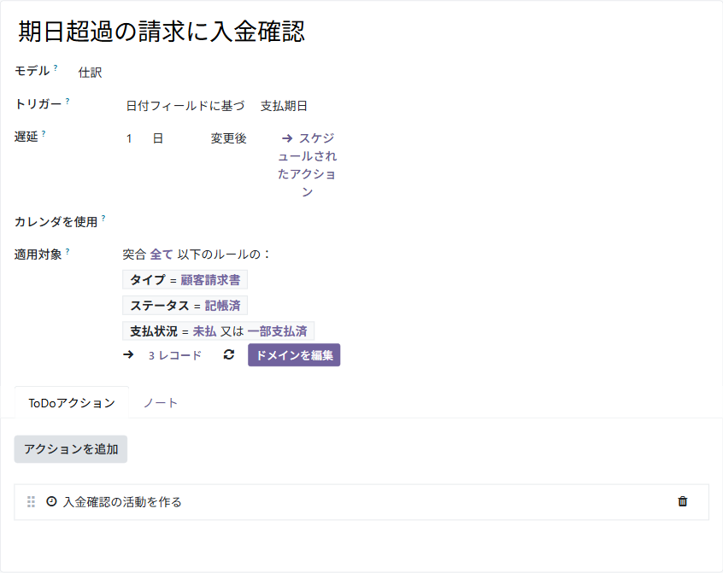Screen dimensions: 723x573
Task: Click the arrow icon before 3 レコード
Action: point(128,354)
